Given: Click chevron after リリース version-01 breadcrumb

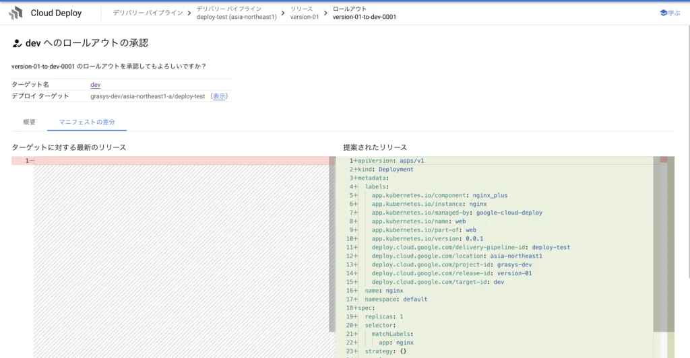Looking at the screenshot, I should pyautogui.click(x=325, y=13).
